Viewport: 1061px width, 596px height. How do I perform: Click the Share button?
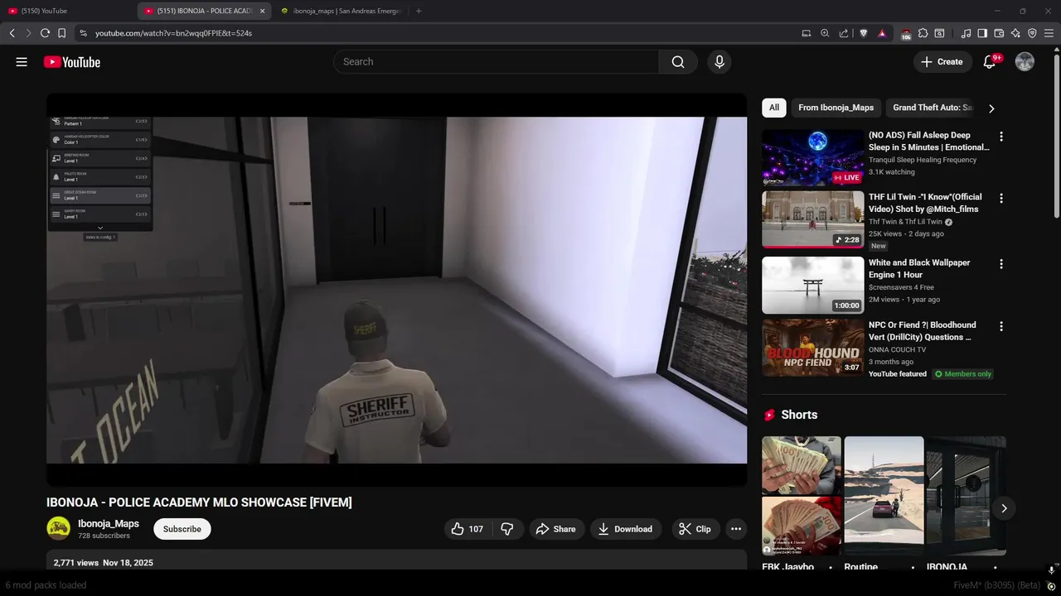555,529
